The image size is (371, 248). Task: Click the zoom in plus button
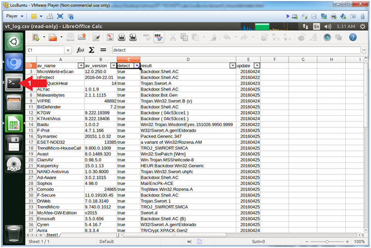[347, 241]
